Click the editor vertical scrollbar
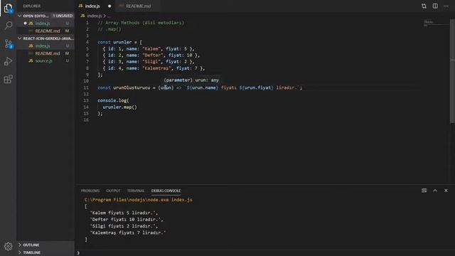 [452, 71]
